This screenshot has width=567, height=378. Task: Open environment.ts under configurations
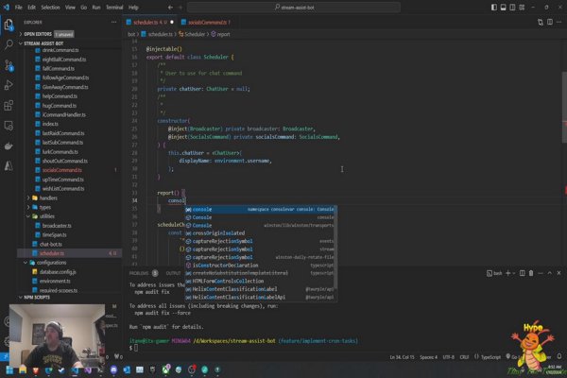(x=55, y=281)
